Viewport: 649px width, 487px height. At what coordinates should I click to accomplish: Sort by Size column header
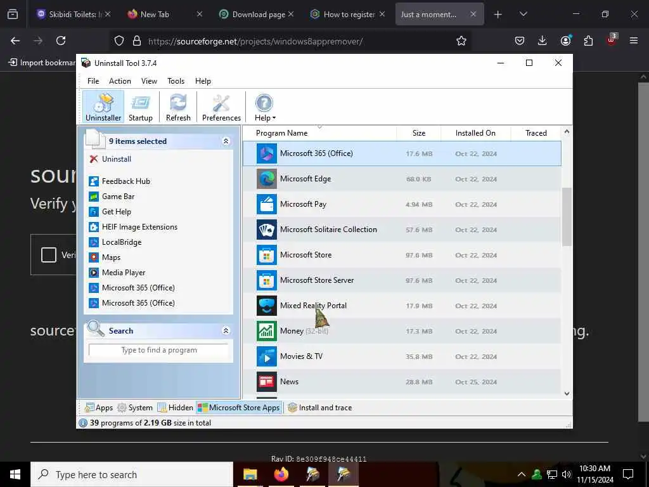point(419,133)
